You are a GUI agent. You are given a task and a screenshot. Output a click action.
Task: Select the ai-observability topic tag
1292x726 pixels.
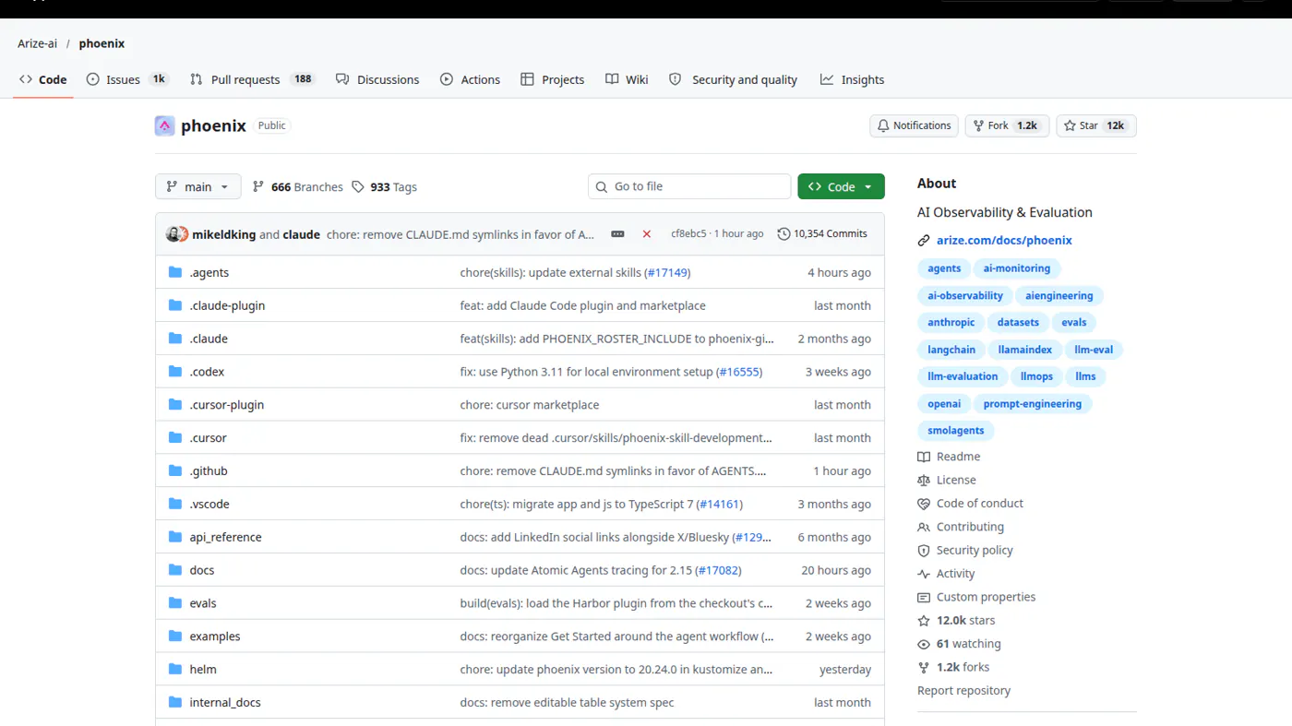pyautogui.click(x=965, y=296)
